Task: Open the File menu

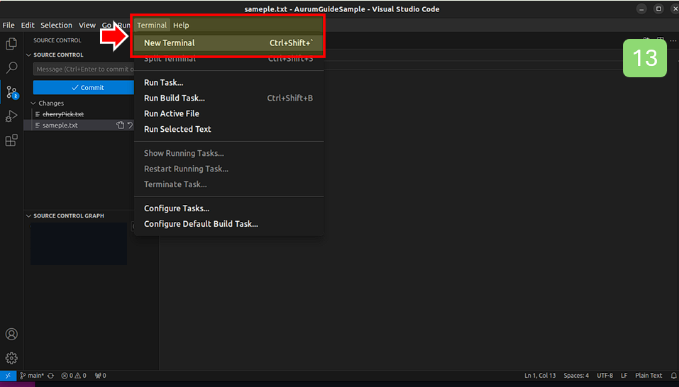Action: click(9, 25)
